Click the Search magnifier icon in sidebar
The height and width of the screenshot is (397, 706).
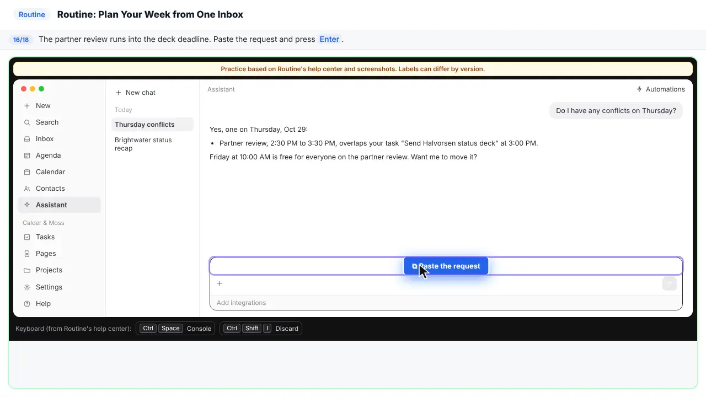point(27,122)
